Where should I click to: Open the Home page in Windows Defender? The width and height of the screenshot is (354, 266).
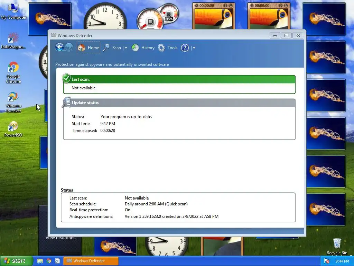(x=88, y=47)
